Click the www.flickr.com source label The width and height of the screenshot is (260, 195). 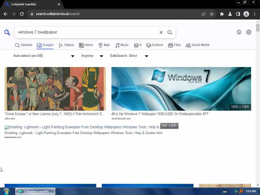[13, 137]
